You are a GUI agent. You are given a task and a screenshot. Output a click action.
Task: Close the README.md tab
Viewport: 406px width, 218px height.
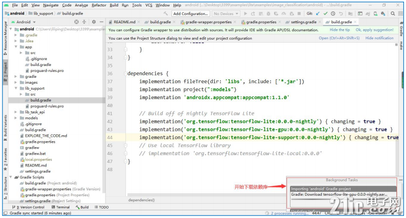pos(138,22)
